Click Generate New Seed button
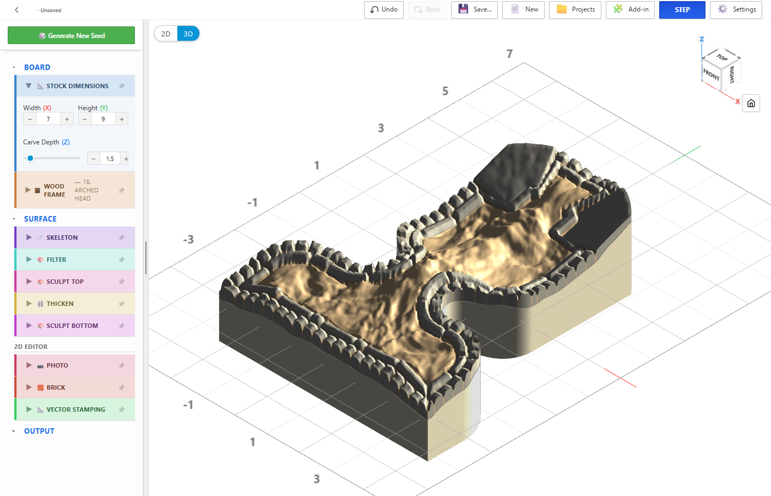 pyautogui.click(x=71, y=35)
